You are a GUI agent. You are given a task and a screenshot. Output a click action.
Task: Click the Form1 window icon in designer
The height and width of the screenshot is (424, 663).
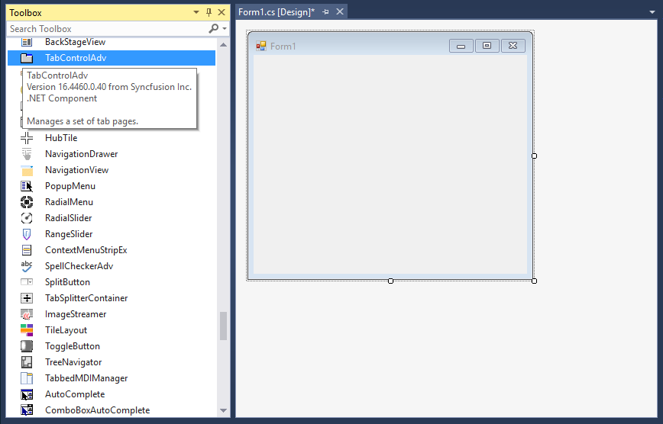(261, 46)
